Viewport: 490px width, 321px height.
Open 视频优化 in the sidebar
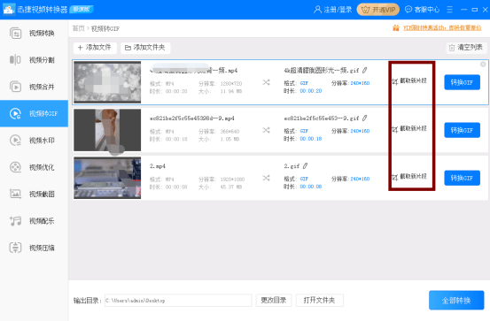(x=34, y=167)
